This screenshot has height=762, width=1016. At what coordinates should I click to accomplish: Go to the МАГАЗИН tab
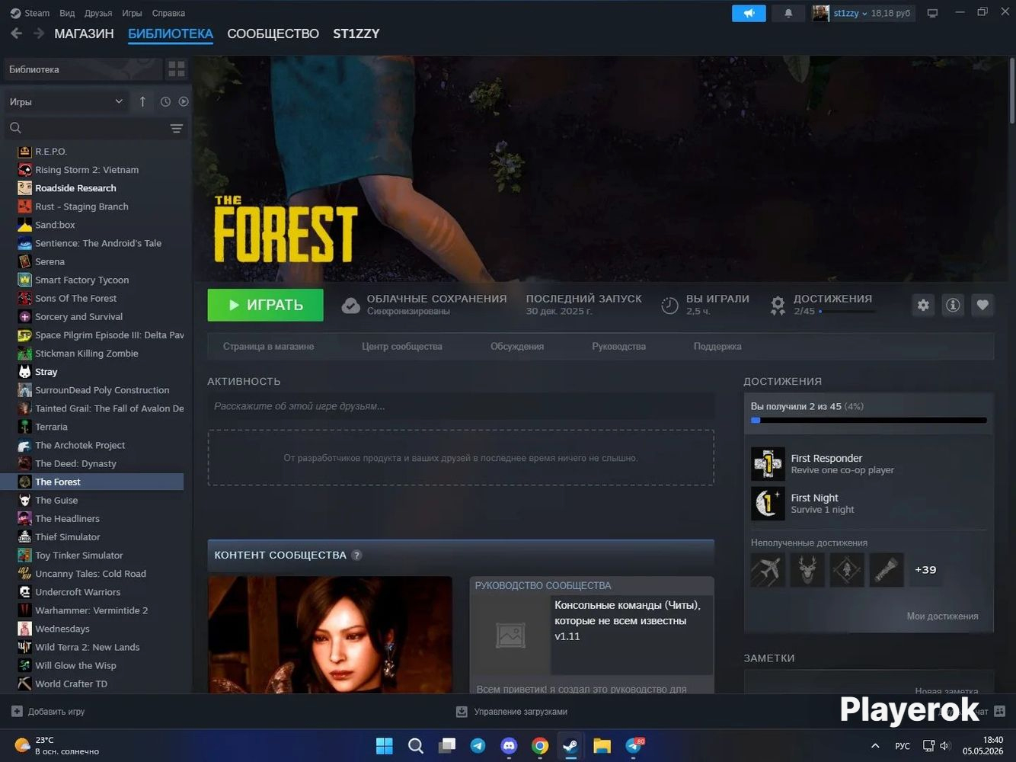[x=84, y=34]
